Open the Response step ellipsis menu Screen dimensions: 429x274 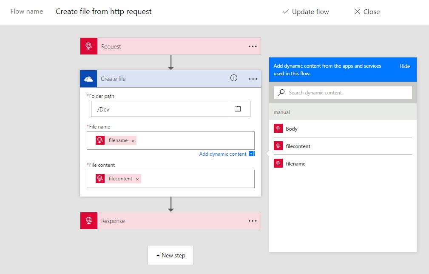(x=253, y=221)
